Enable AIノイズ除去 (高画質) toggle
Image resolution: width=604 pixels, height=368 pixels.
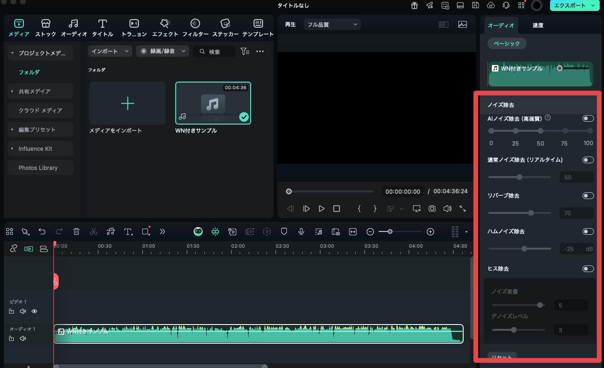click(588, 118)
